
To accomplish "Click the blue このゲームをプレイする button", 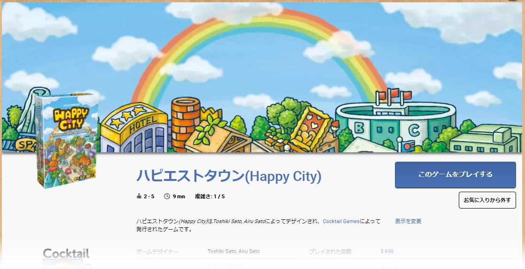I will click(455, 175).
